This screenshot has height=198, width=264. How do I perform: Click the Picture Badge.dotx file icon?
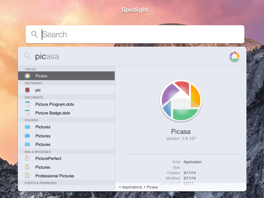27,113
